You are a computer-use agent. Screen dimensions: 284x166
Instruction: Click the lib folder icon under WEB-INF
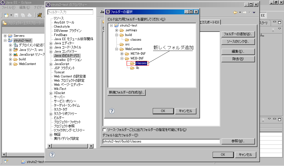click(132, 68)
